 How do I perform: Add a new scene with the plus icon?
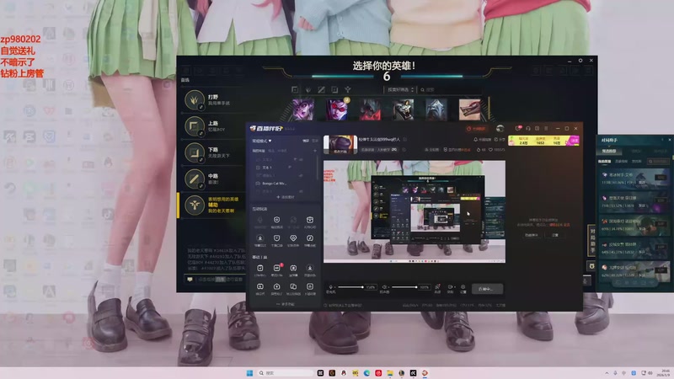pos(314,151)
